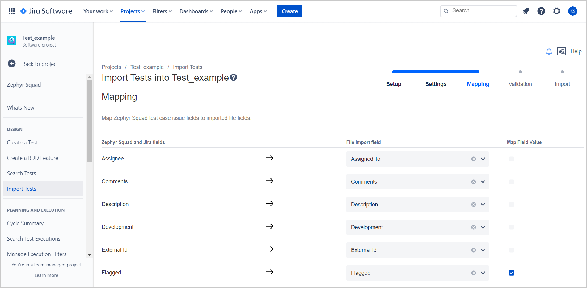Open Search Tests in sidebar
Viewport: 587px width, 288px height.
click(21, 173)
